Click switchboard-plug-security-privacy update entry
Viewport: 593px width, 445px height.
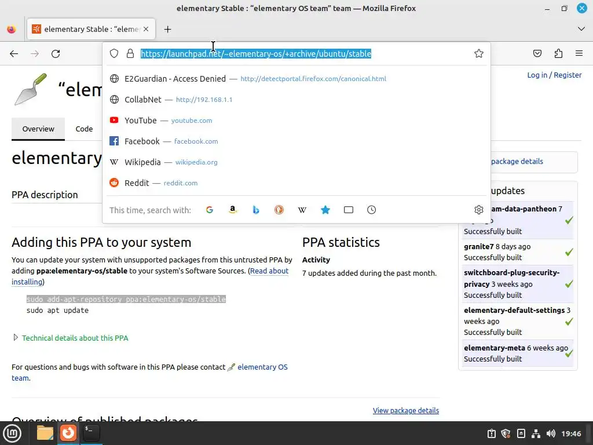pyautogui.click(x=517, y=284)
